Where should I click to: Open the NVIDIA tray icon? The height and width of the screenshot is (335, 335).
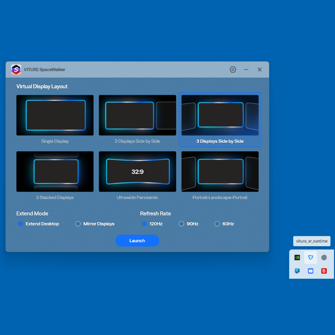[297, 257]
